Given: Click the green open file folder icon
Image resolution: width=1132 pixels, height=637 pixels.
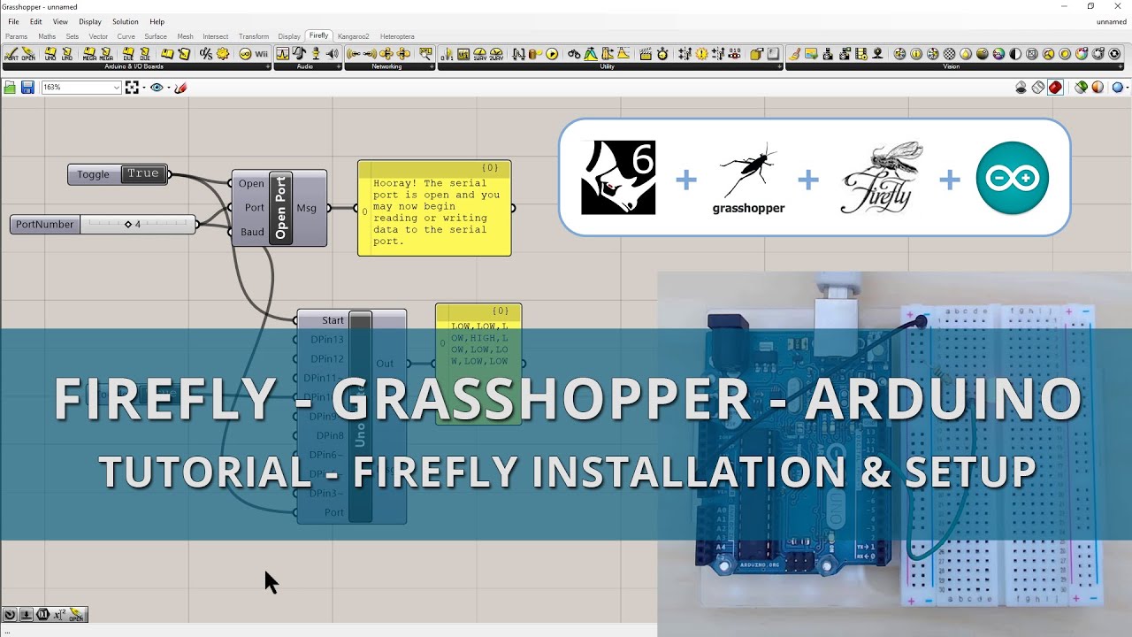Looking at the screenshot, I should [10, 88].
